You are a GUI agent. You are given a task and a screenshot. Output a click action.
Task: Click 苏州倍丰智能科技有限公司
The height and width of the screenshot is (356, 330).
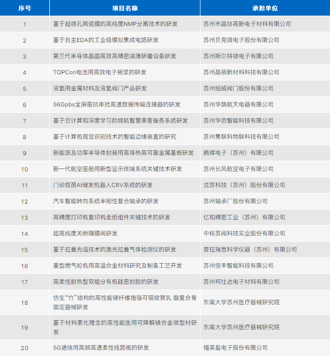pyautogui.click(x=238, y=266)
